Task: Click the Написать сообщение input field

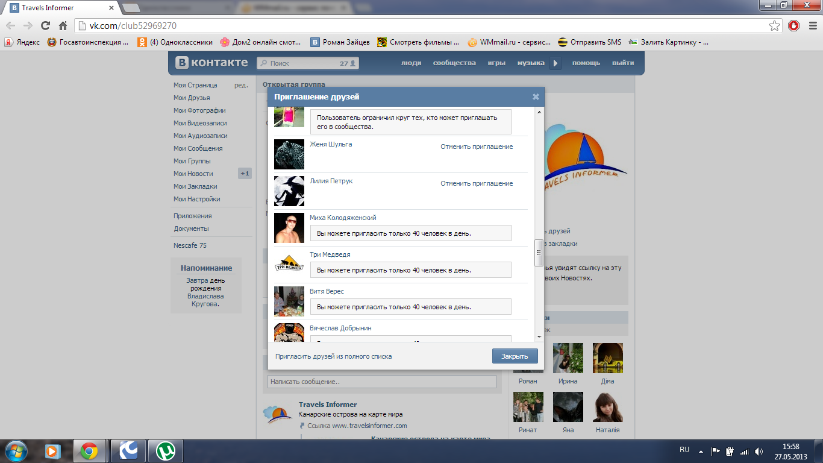Action: coord(382,382)
